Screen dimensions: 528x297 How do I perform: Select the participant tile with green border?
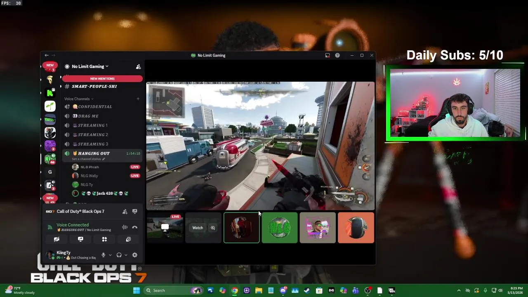pos(242,228)
